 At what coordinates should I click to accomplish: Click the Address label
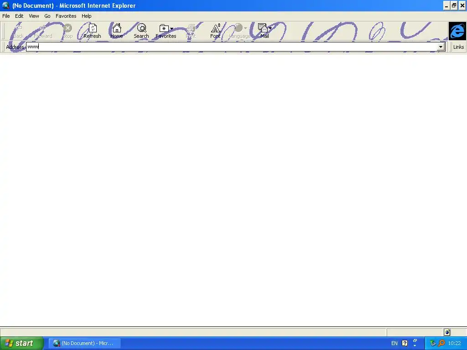(15, 47)
